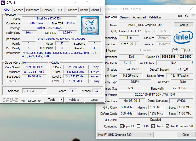Click the CPU-Z app icon in title bar
The image size is (196, 141).
point(3,3)
